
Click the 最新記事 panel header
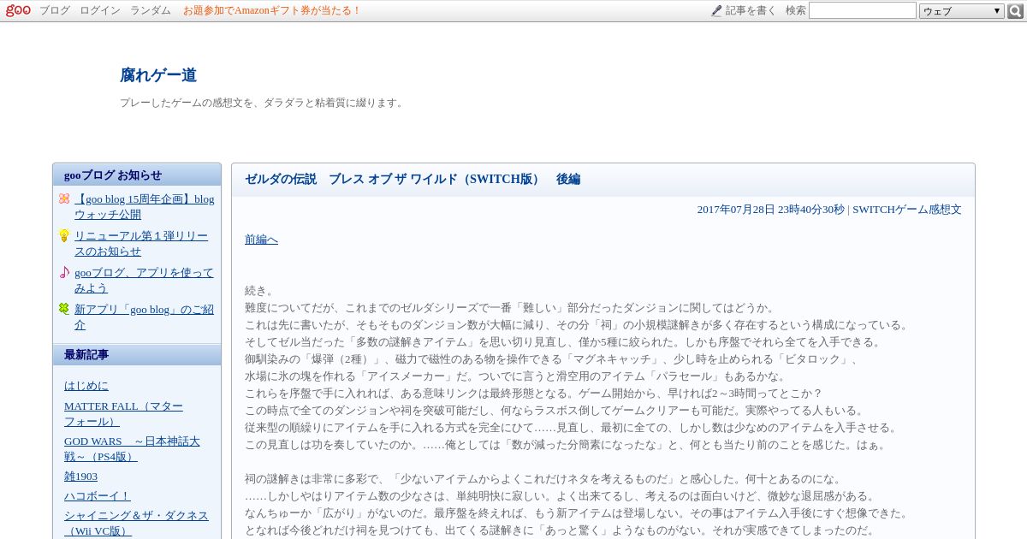coord(137,354)
